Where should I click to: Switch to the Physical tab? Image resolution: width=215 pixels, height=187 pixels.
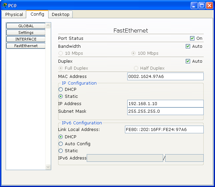[x=14, y=15]
